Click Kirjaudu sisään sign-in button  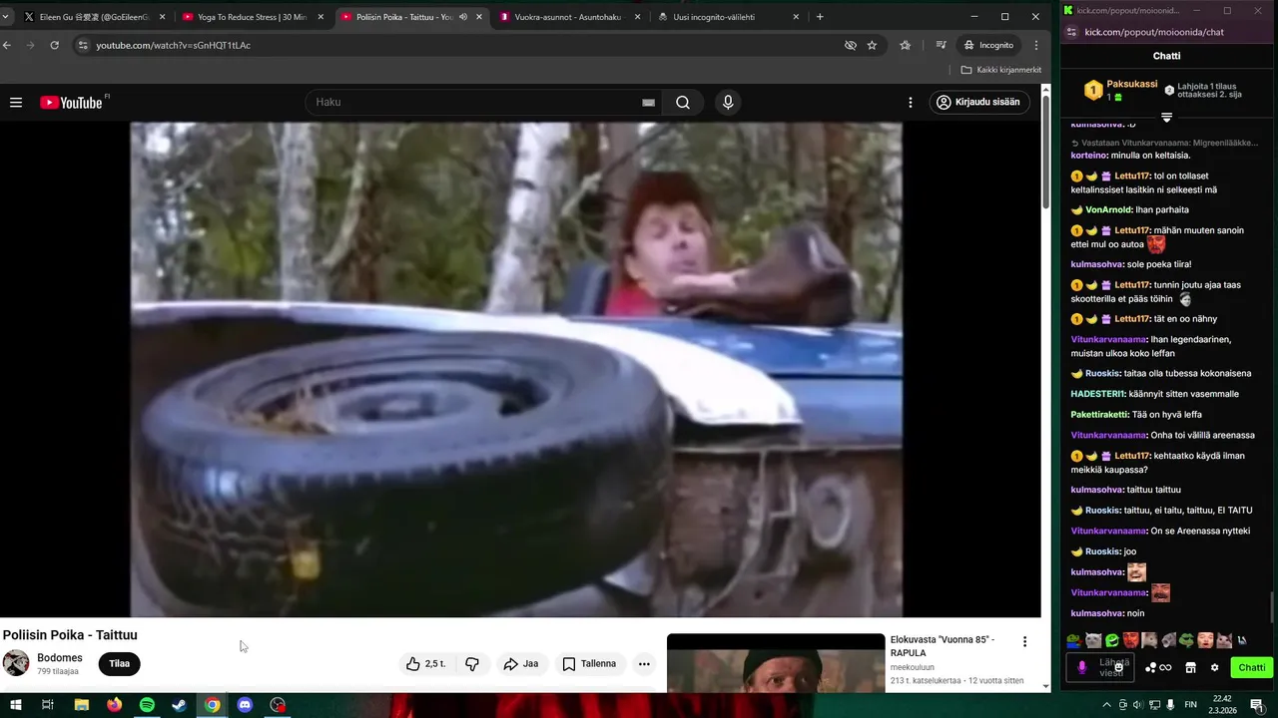[x=978, y=102]
